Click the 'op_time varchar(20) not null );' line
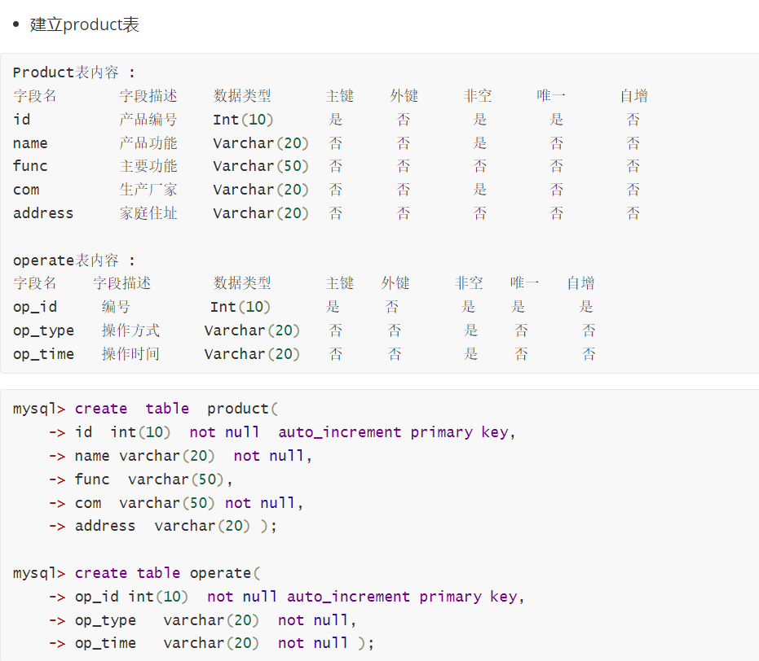Viewport: 759px width, 661px height. pos(211,644)
